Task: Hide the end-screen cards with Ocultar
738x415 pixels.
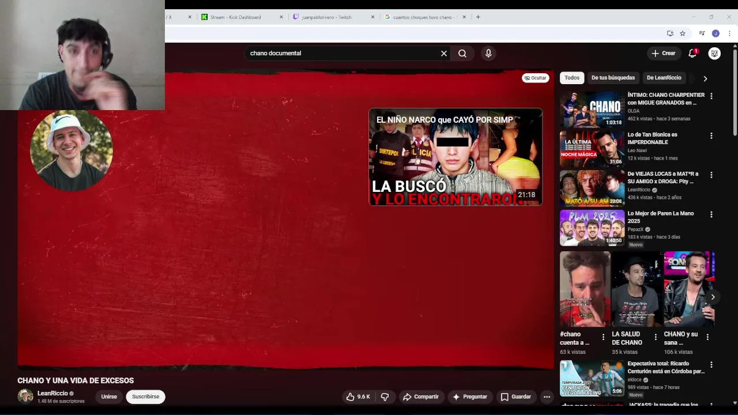Action: (536, 78)
